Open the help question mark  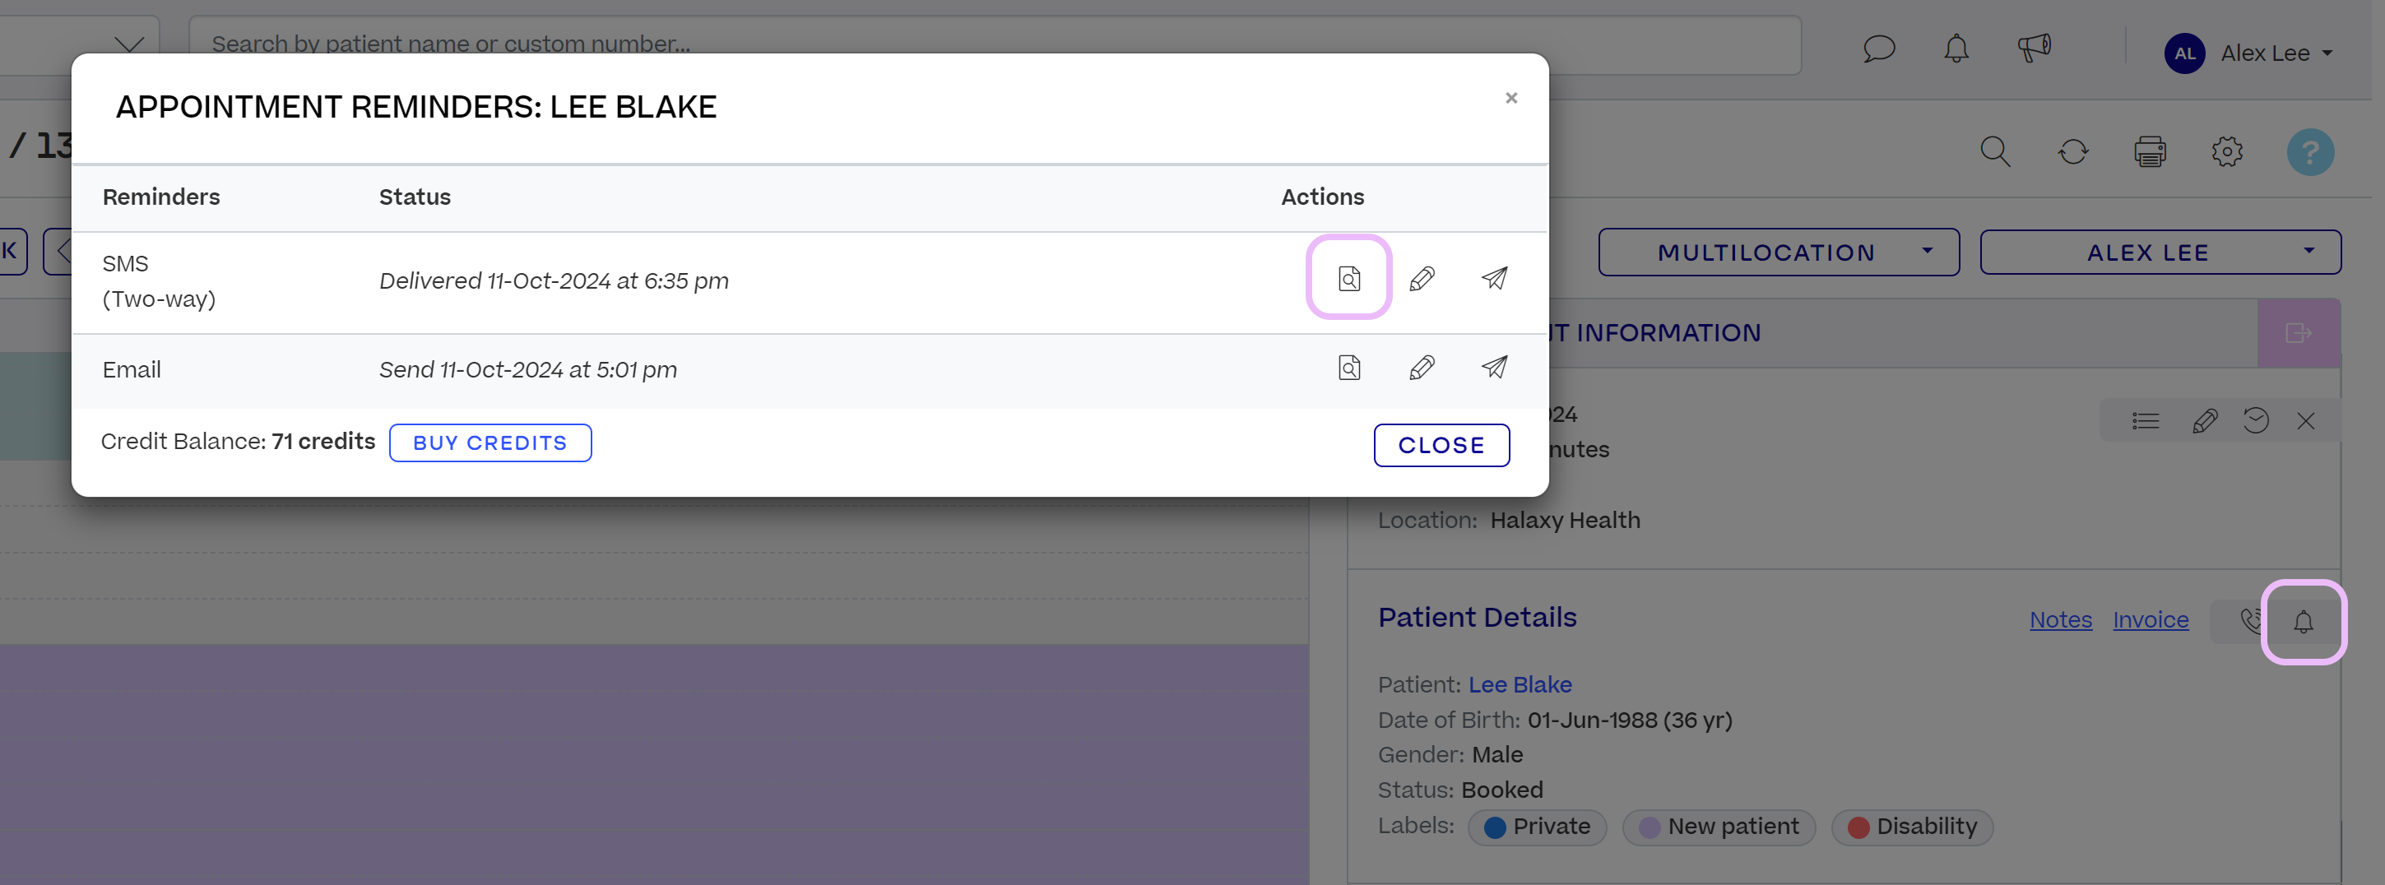click(2310, 152)
